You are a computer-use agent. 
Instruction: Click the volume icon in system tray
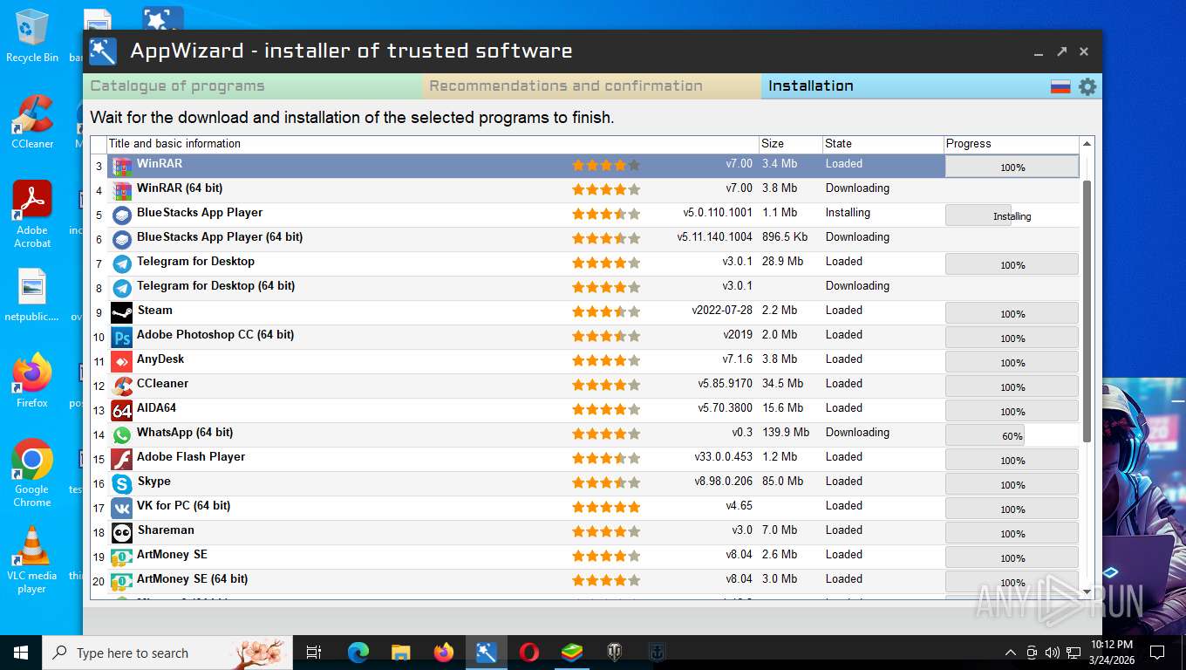1052,653
